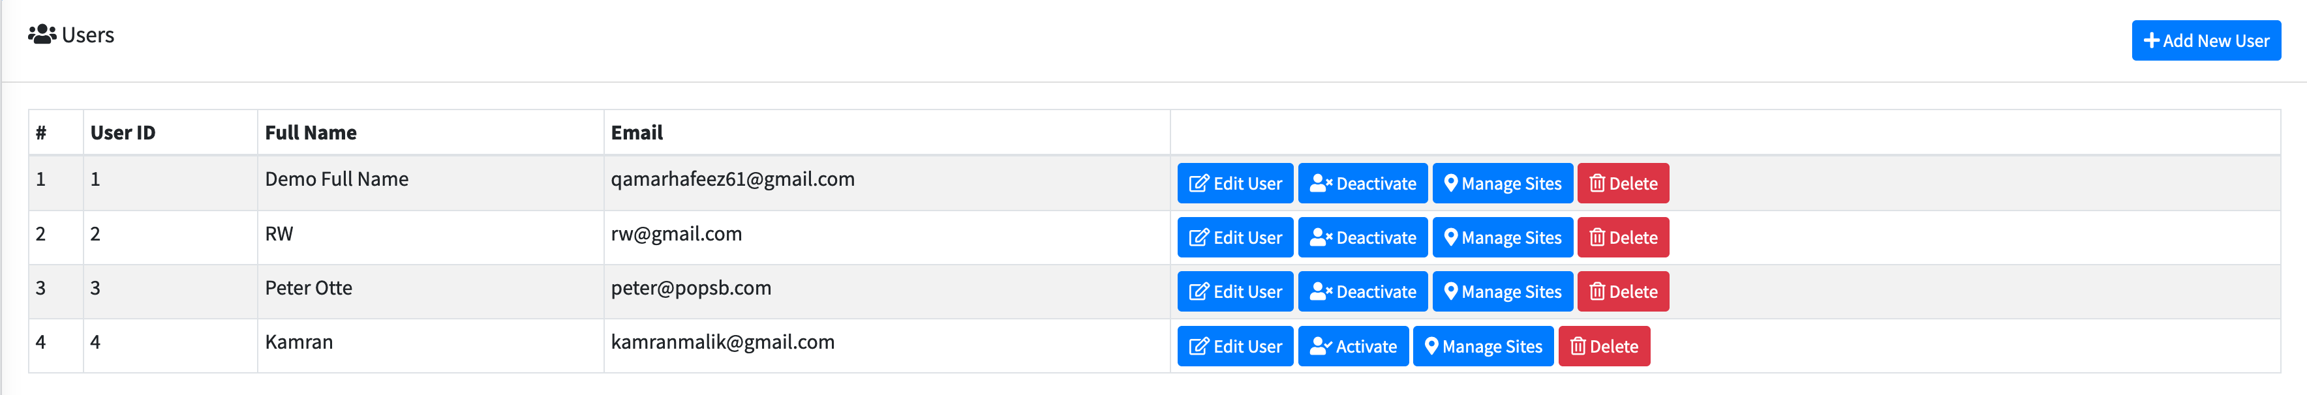
Task: Activate the Kamran user account
Action: (x=1352, y=347)
